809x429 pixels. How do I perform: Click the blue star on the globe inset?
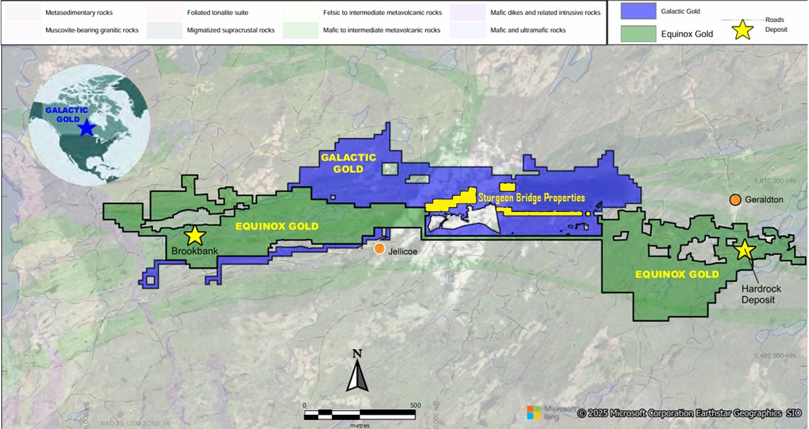click(86, 128)
